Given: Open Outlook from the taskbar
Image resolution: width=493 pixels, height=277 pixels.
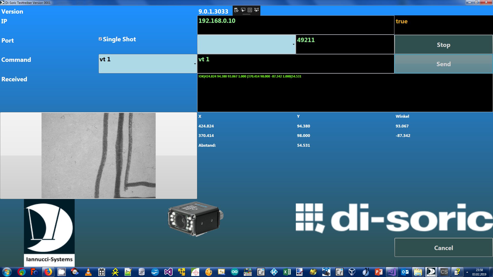Looking at the screenshot, I should point(405,272).
